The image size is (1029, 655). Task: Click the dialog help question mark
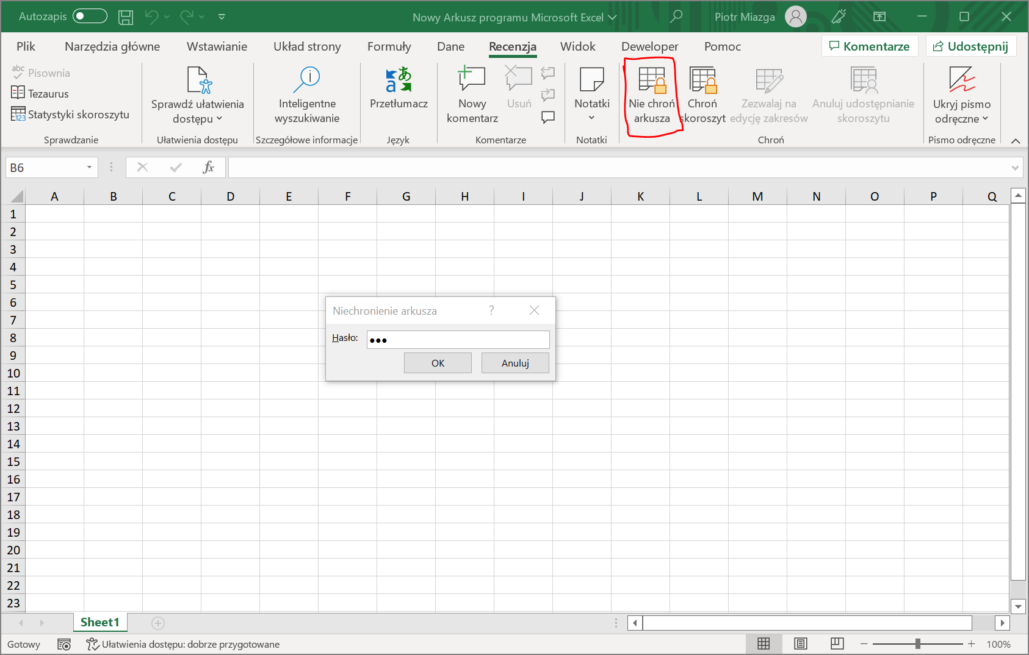click(x=491, y=310)
